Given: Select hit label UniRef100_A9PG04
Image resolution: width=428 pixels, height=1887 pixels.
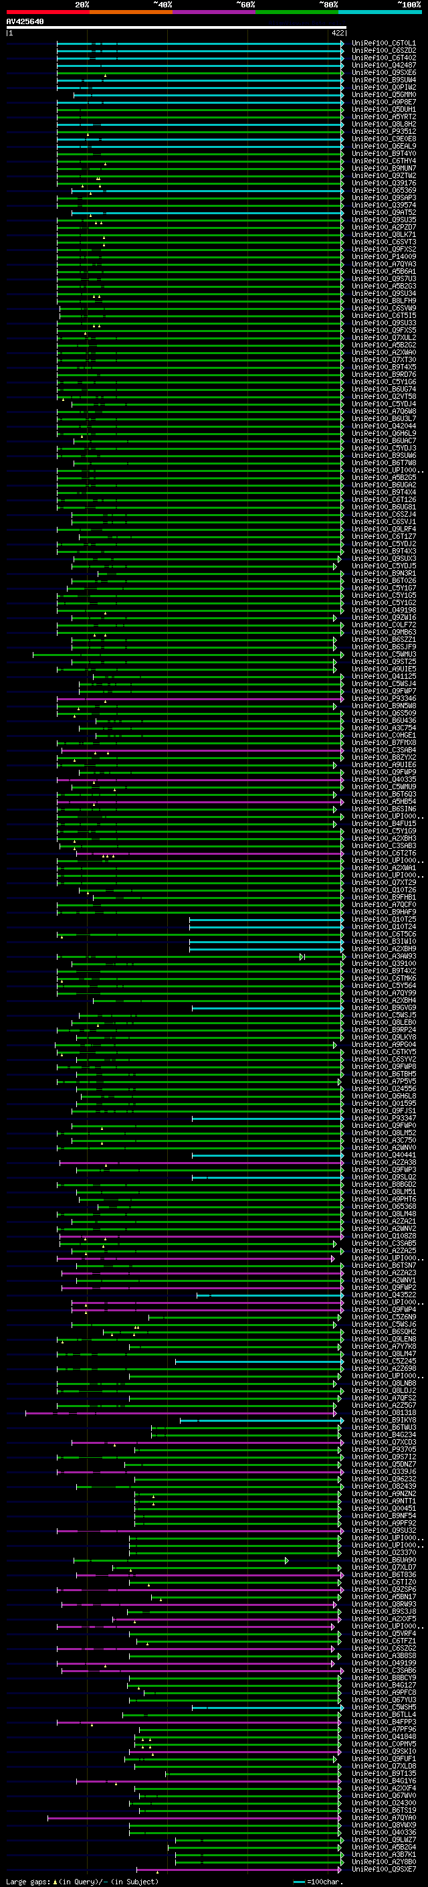Looking at the screenshot, I should coord(383,1045).
